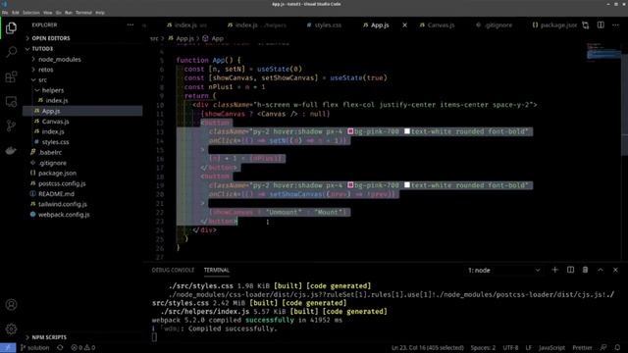The height and width of the screenshot is (353, 628).
Task: Close the terminal panel
Action: pos(615,271)
